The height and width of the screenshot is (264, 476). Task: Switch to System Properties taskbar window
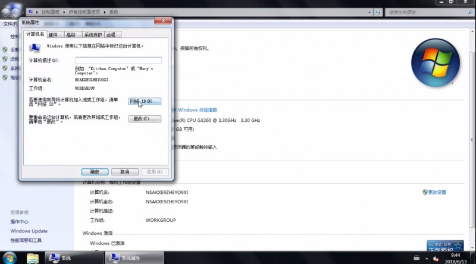coord(134,258)
